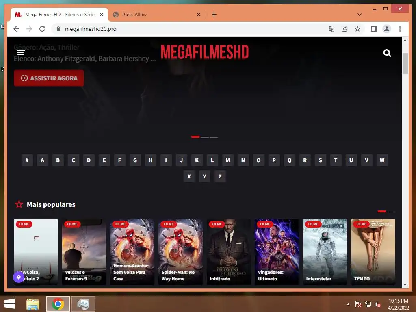The height and width of the screenshot is (312, 416).
Task: Click the Mais populares heading
Action: (51, 204)
